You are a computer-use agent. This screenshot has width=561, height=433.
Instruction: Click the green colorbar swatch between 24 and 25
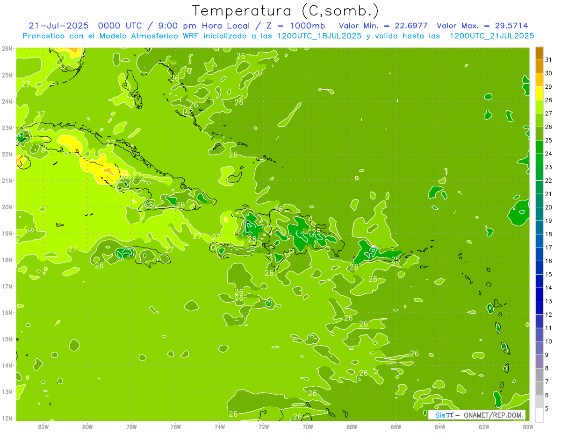coord(539,147)
